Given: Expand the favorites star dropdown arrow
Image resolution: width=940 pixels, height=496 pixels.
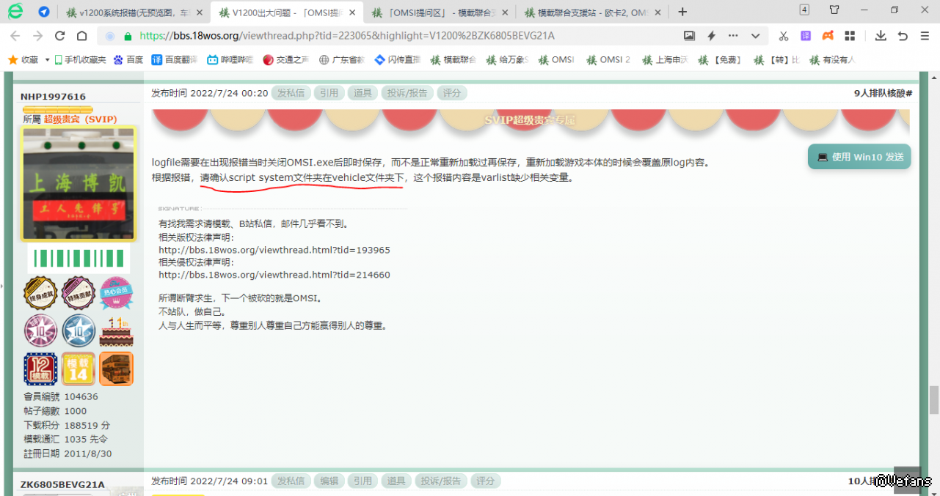Looking at the screenshot, I should click(x=48, y=60).
